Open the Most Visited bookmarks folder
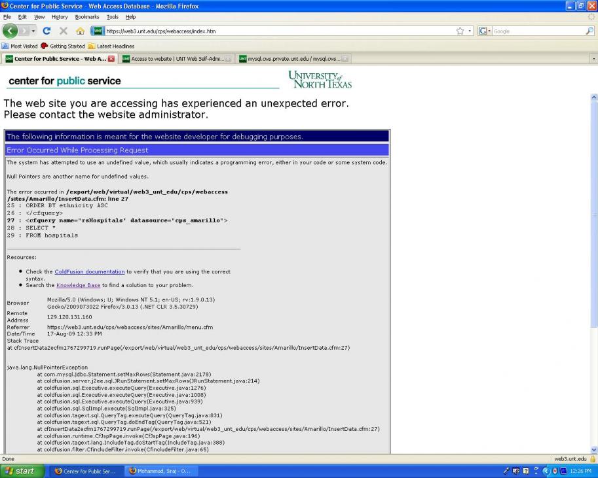This screenshot has width=598, height=478. pyautogui.click(x=20, y=46)
